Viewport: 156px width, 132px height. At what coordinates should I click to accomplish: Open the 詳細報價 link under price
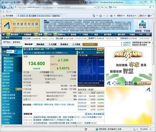(36, 69)
